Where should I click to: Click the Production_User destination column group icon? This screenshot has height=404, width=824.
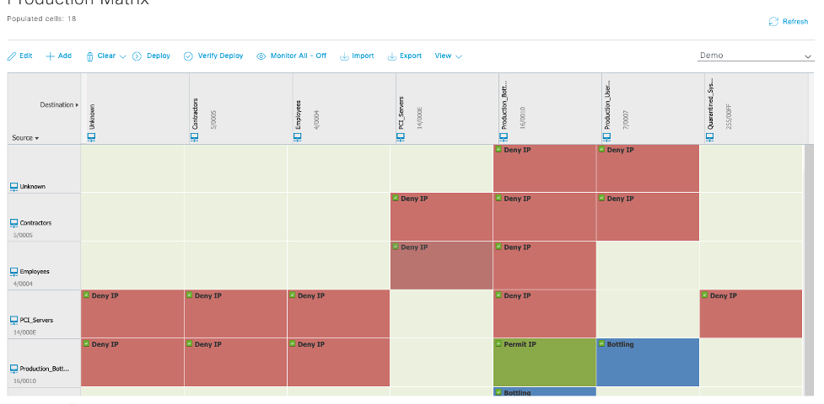click(x=606, y=137)
